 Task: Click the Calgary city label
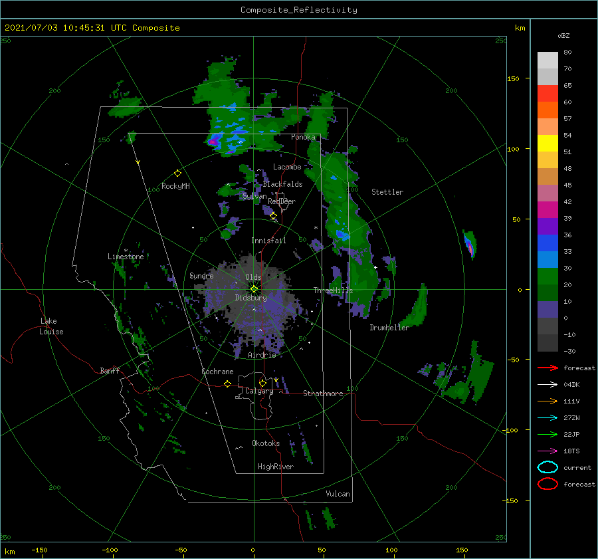point(259,391)
